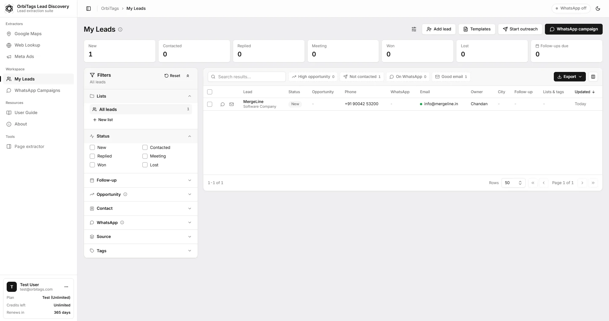Open Templates button
Viewport: 609px width, 321px height.
click(477, 29)
